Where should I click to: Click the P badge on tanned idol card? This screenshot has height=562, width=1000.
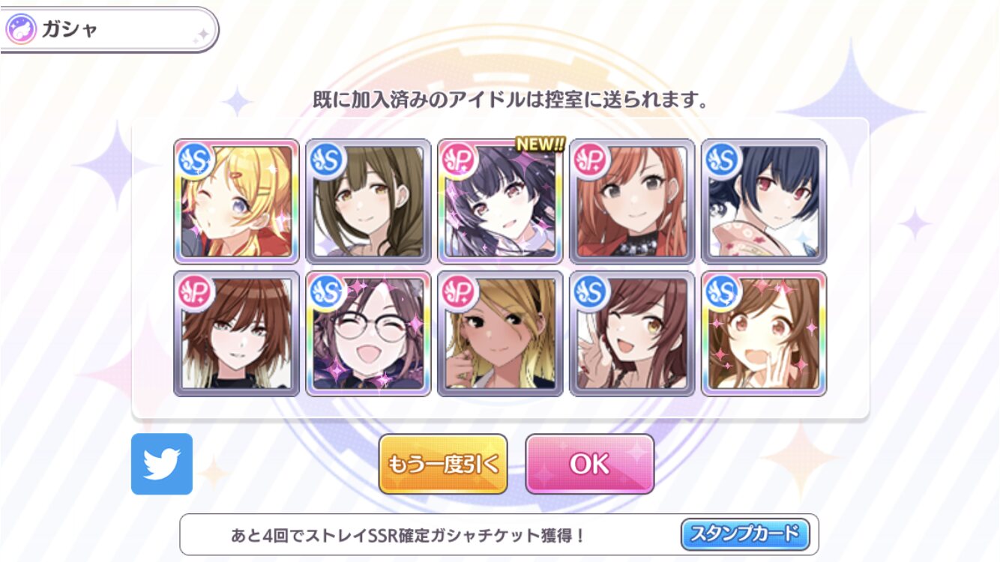point(459,291)
